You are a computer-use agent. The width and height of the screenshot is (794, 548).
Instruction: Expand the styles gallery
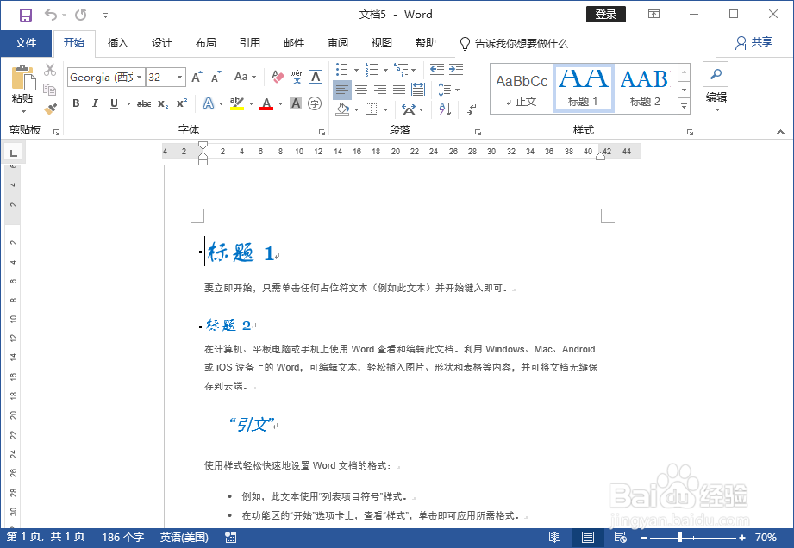[x=685, y=107]
